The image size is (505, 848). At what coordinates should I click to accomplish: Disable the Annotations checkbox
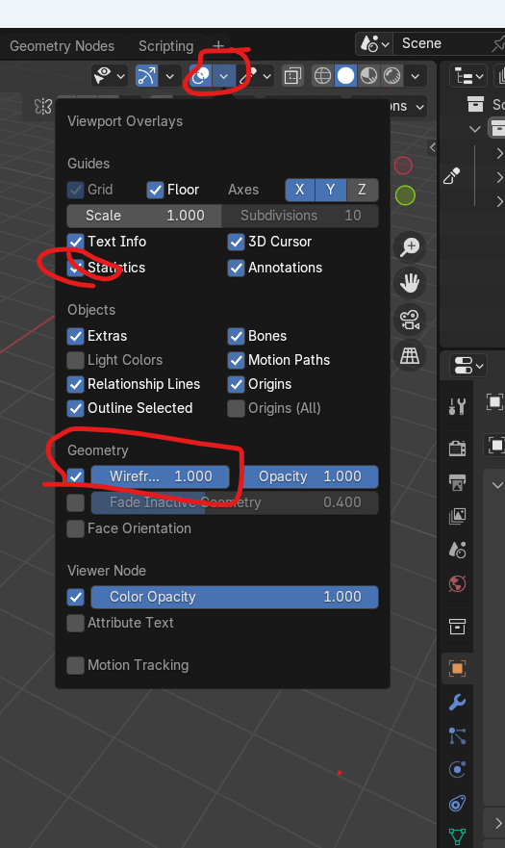click(237, 268)
